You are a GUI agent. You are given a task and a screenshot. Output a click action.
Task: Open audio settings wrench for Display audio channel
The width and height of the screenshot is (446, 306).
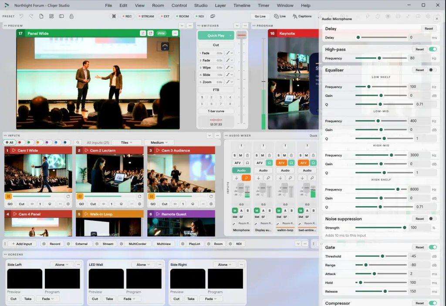pyautogui.click(x=268, y=178)
